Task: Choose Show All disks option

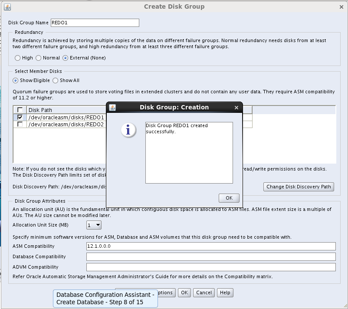Action: pos(55,81)
